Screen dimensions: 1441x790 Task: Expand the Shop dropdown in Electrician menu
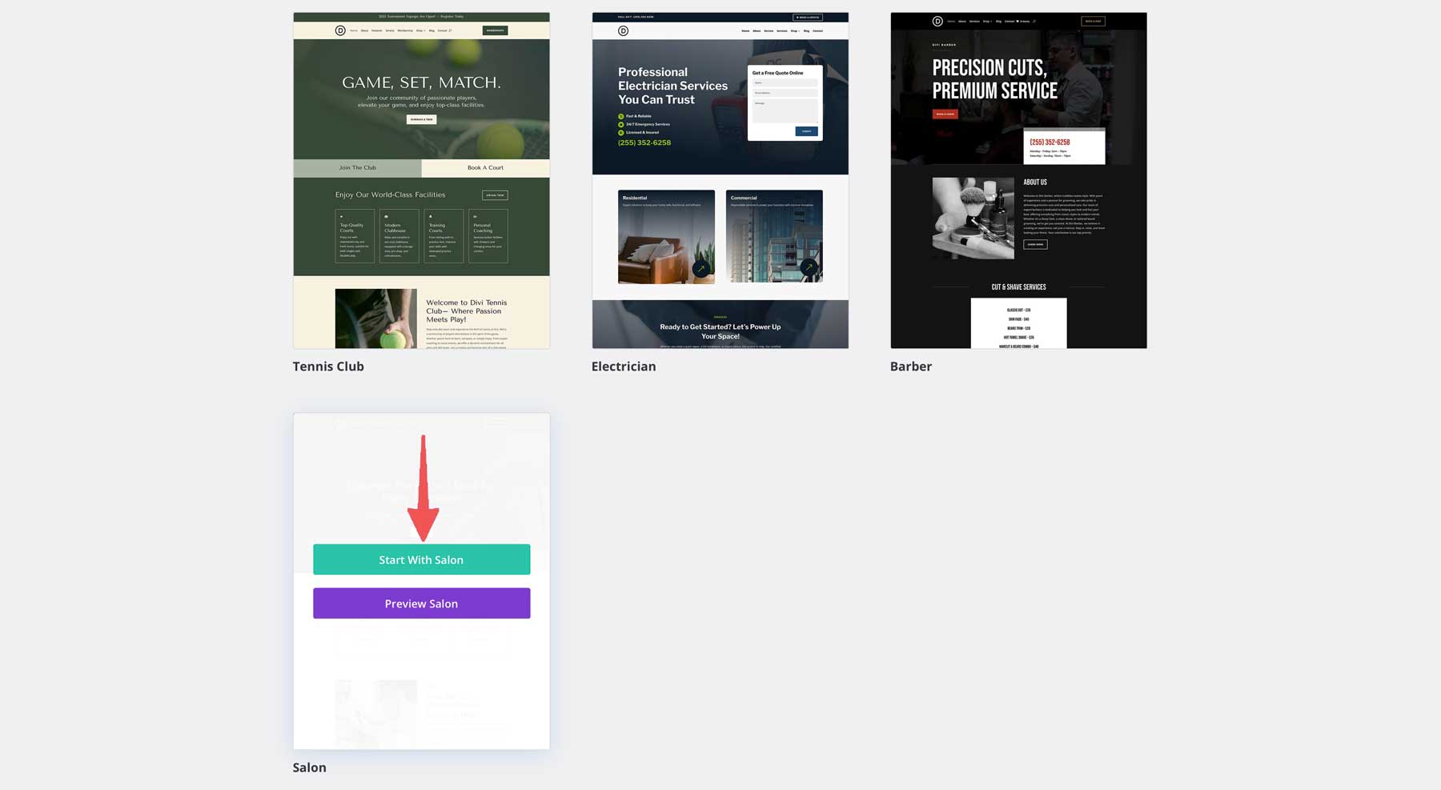pos(794,31)
